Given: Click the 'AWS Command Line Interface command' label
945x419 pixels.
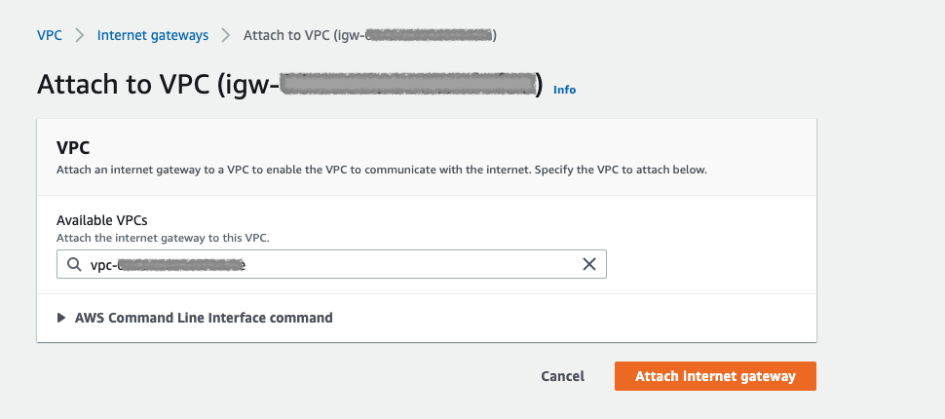Looking at the screenshot, I should pos(204,318).
